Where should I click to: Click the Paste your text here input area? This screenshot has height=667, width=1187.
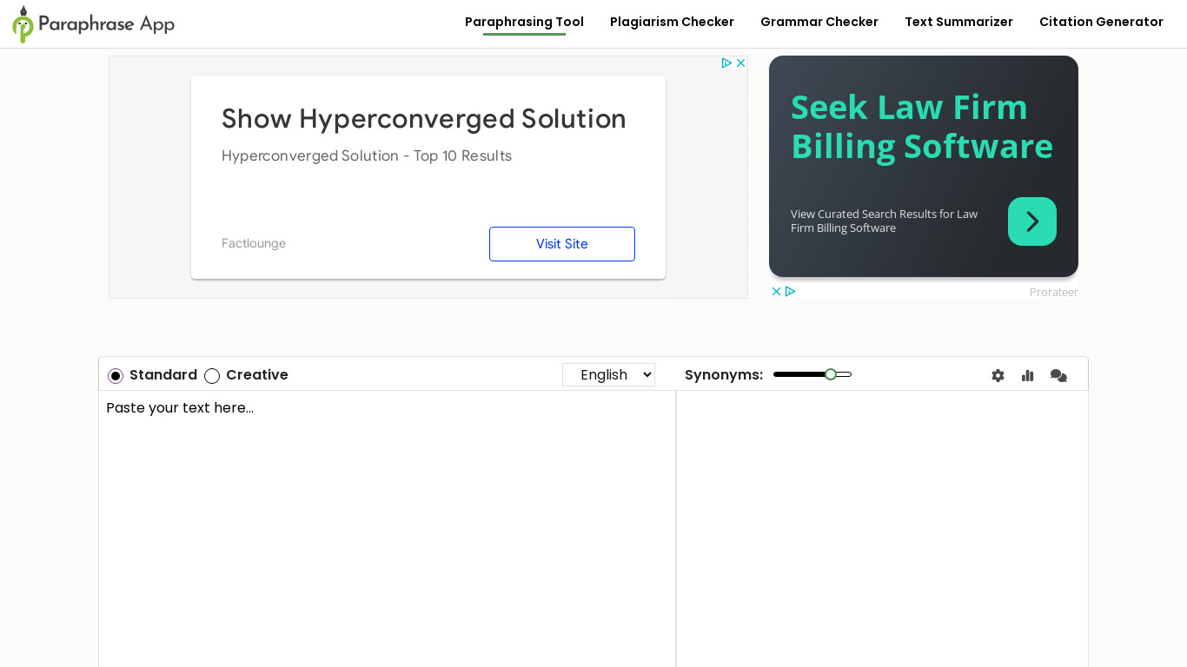click(x=387, y=521)
